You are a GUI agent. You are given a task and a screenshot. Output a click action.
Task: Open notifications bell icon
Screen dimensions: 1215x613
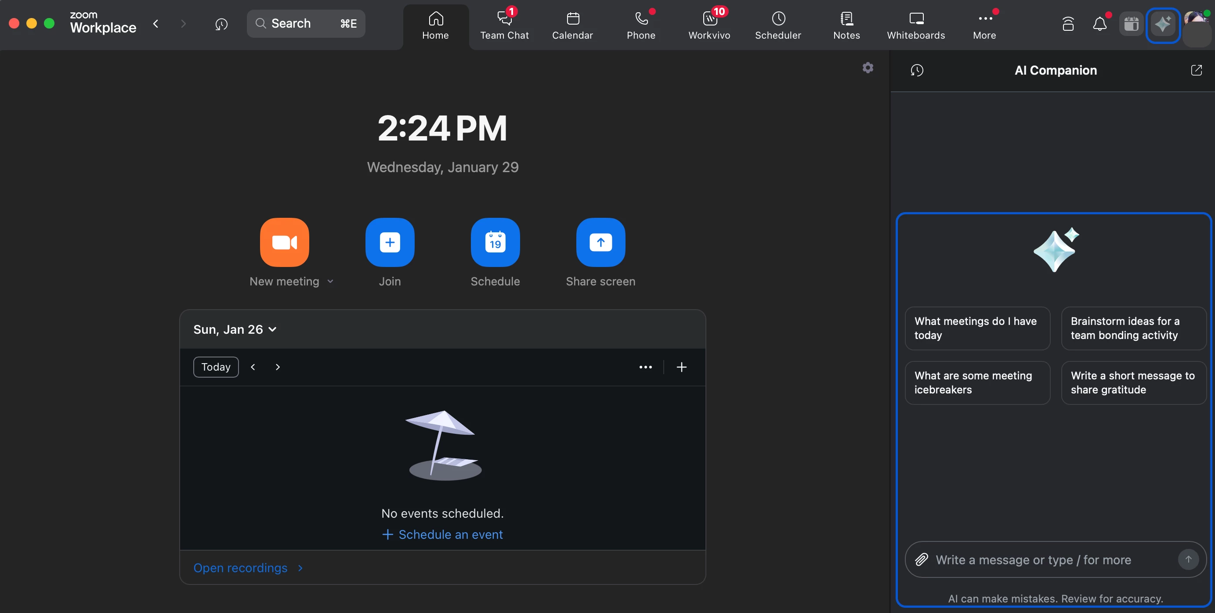[1099, 24]
